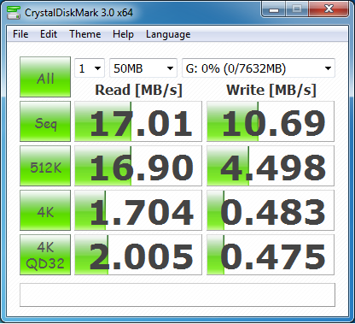355x324 pixels.
Task: Click the 4K QD32 read result 2.005
Action: pos(138,255)
